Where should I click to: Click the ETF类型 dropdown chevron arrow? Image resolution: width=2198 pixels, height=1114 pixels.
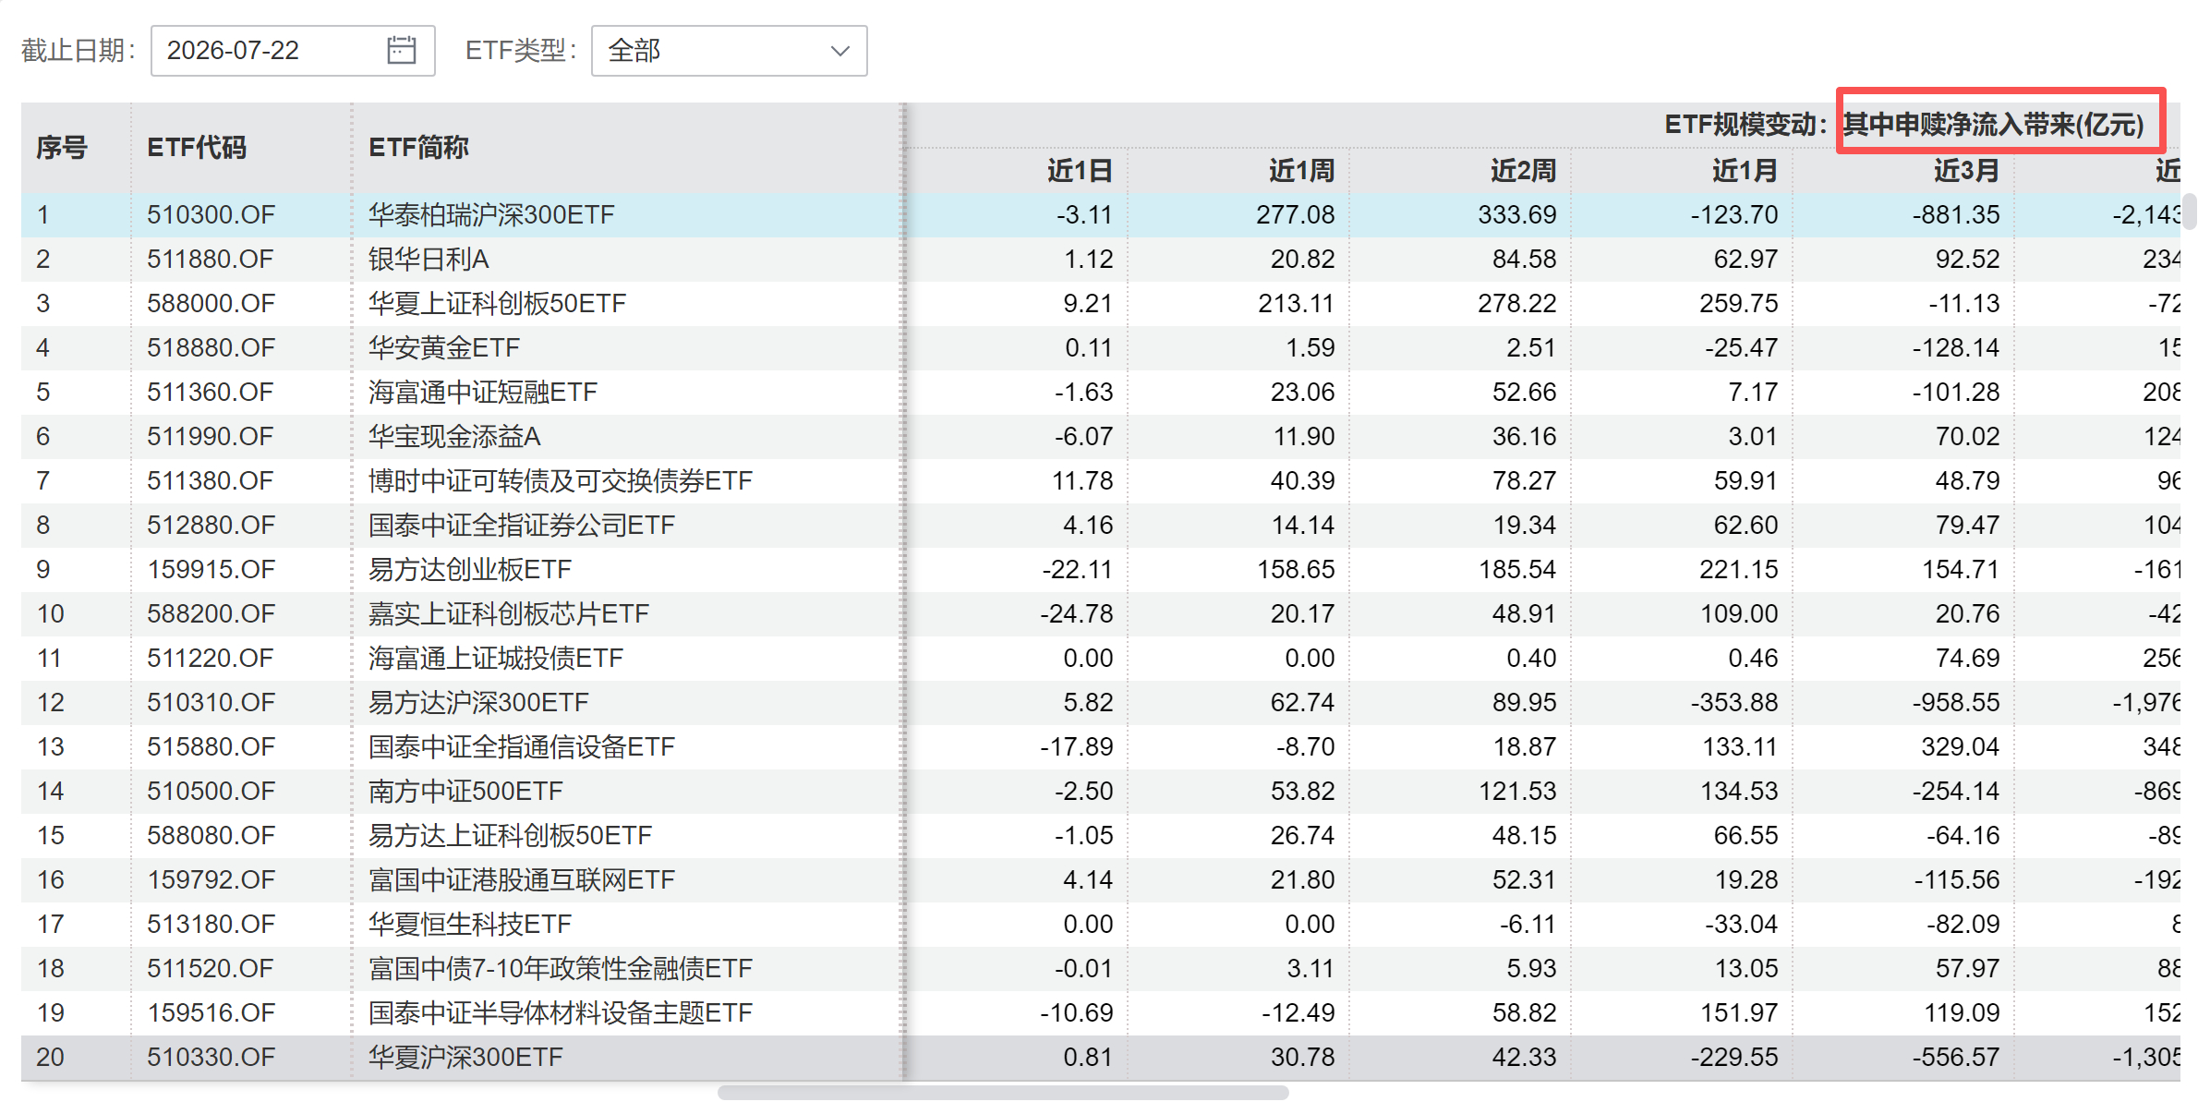click(x=839, y=51)
